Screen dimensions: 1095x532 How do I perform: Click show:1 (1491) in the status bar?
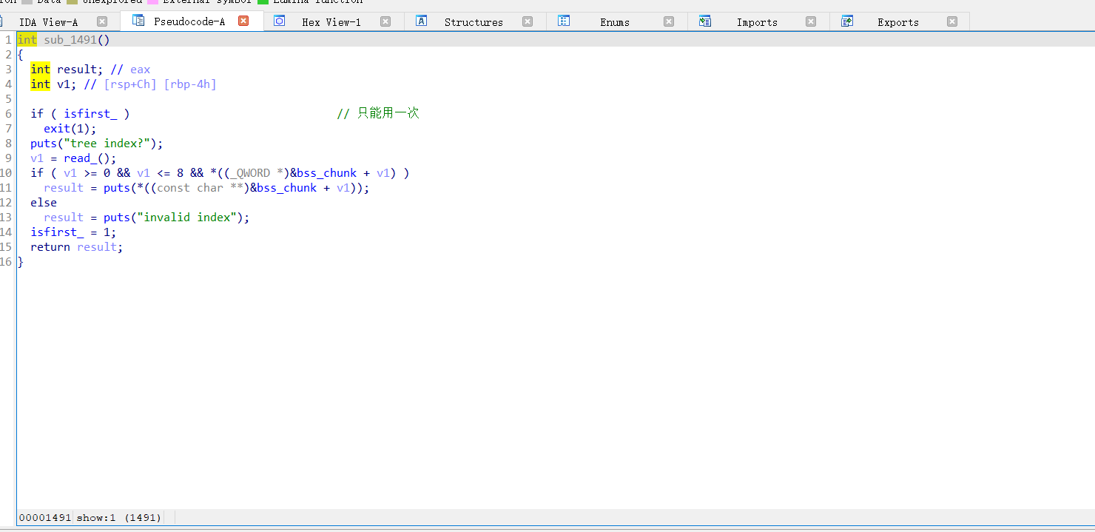pyautogui.click(x=119, y=517)
